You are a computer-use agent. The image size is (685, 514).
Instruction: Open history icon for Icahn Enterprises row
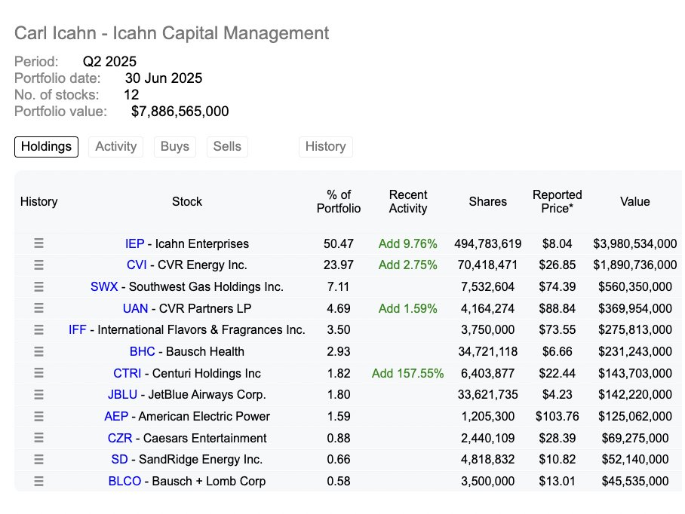click(x=39, y=243)
